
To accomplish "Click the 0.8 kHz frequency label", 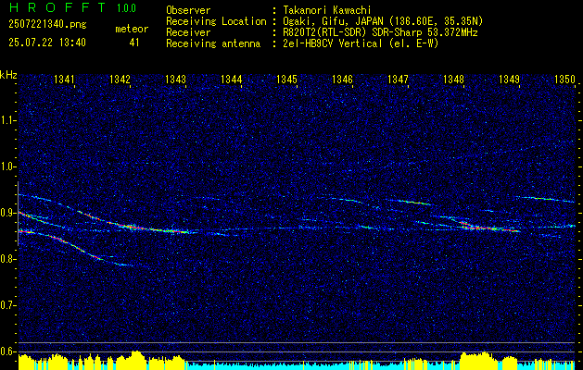I will (x=6, y=259).
